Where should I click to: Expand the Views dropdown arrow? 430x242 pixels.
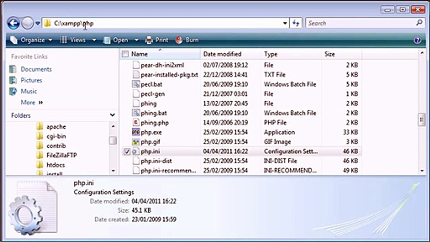coord(94,40)
